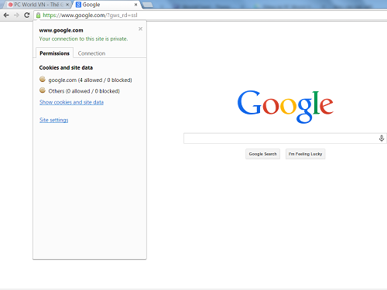Click the Google logo image
This screenshot has height=290, width=387.
[x=285, y=107]
